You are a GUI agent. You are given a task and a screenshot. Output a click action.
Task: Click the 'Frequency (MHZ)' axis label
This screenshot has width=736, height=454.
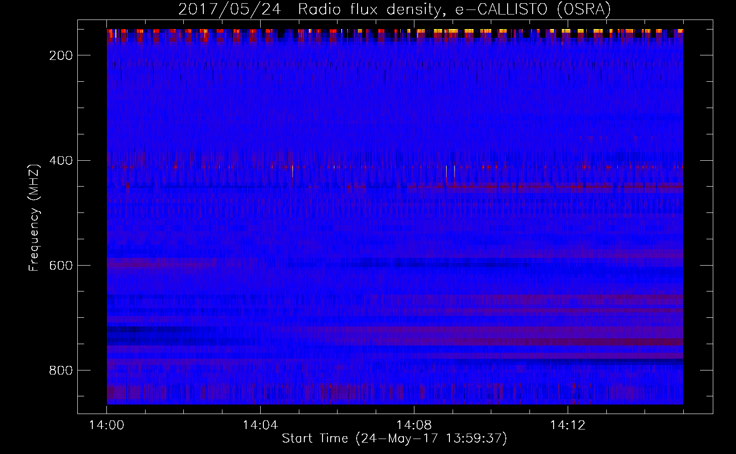[x=34, y=217]
